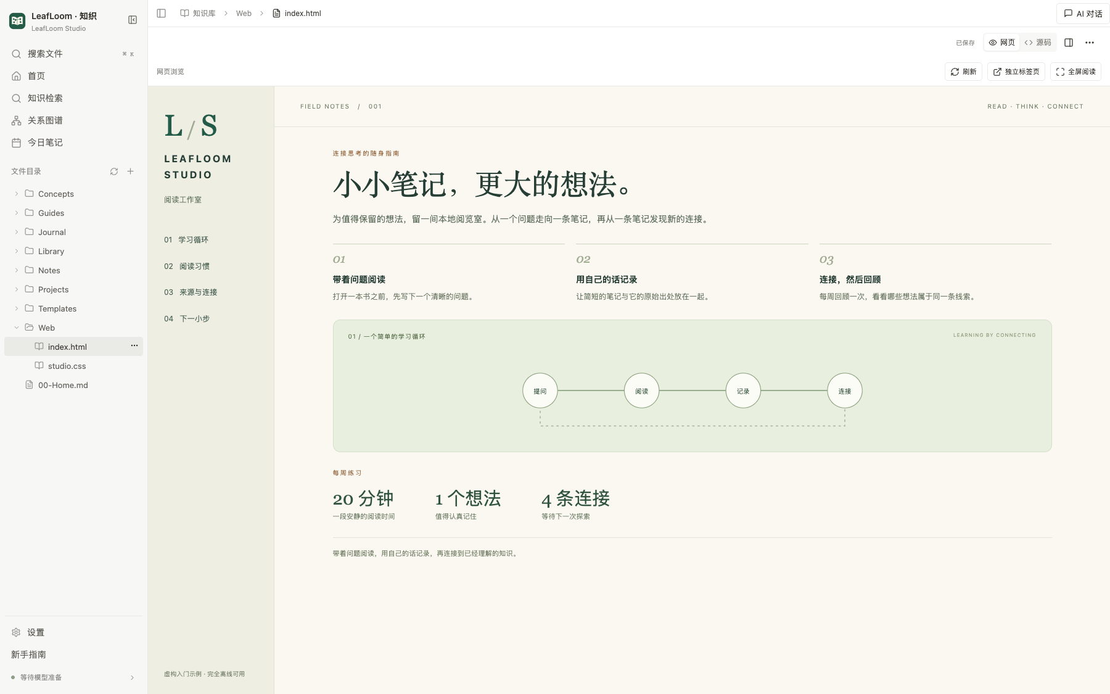
Task: Switch to 网页 preview mode
Action: pos(1001,43)
